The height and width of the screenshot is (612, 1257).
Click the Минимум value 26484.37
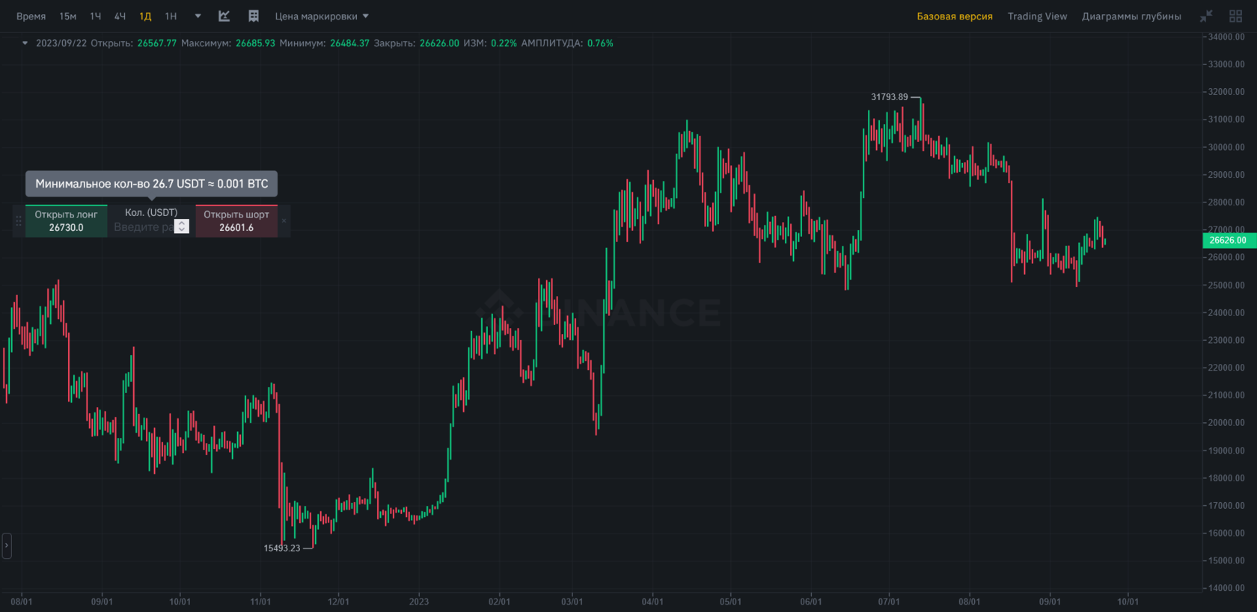click(349, 43)
